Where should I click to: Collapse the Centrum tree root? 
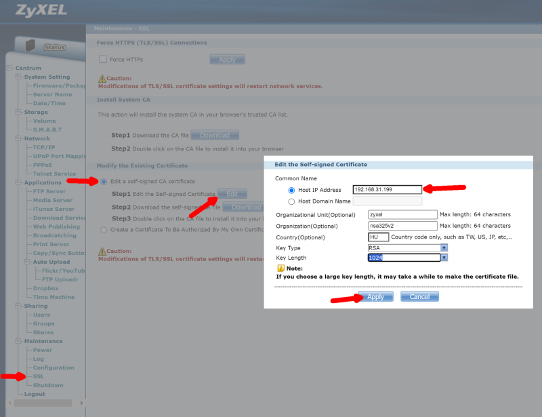point(9,68)
